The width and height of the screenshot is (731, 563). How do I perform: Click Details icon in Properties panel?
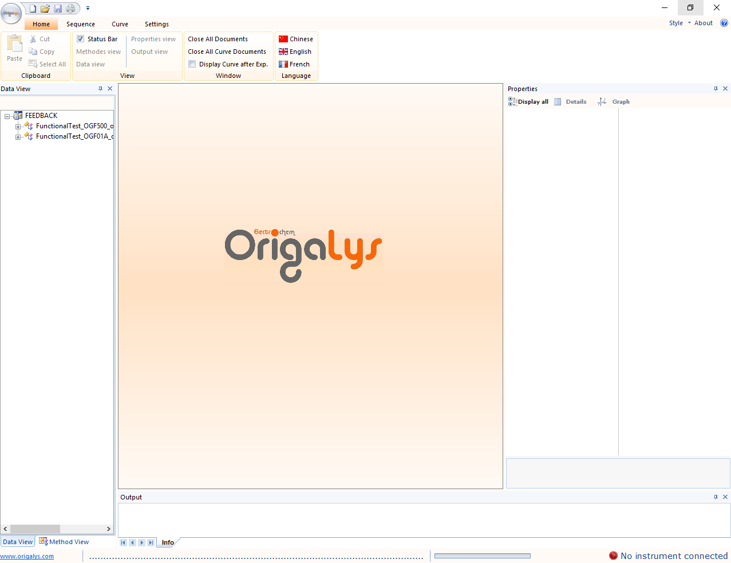click(558, 101)
